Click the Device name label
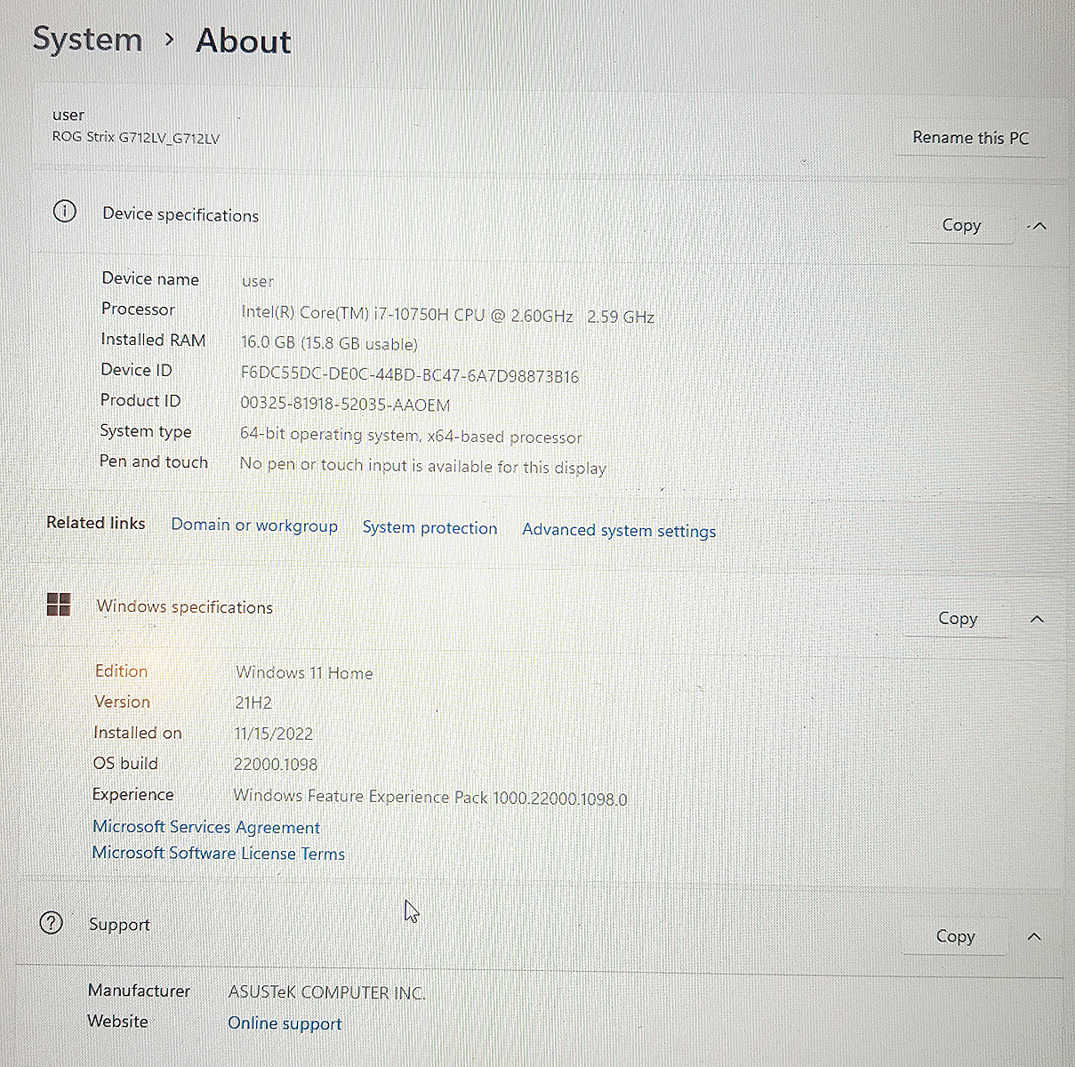The width and height of the screenshot is (1075, 1067). click(x=150, y=278)
